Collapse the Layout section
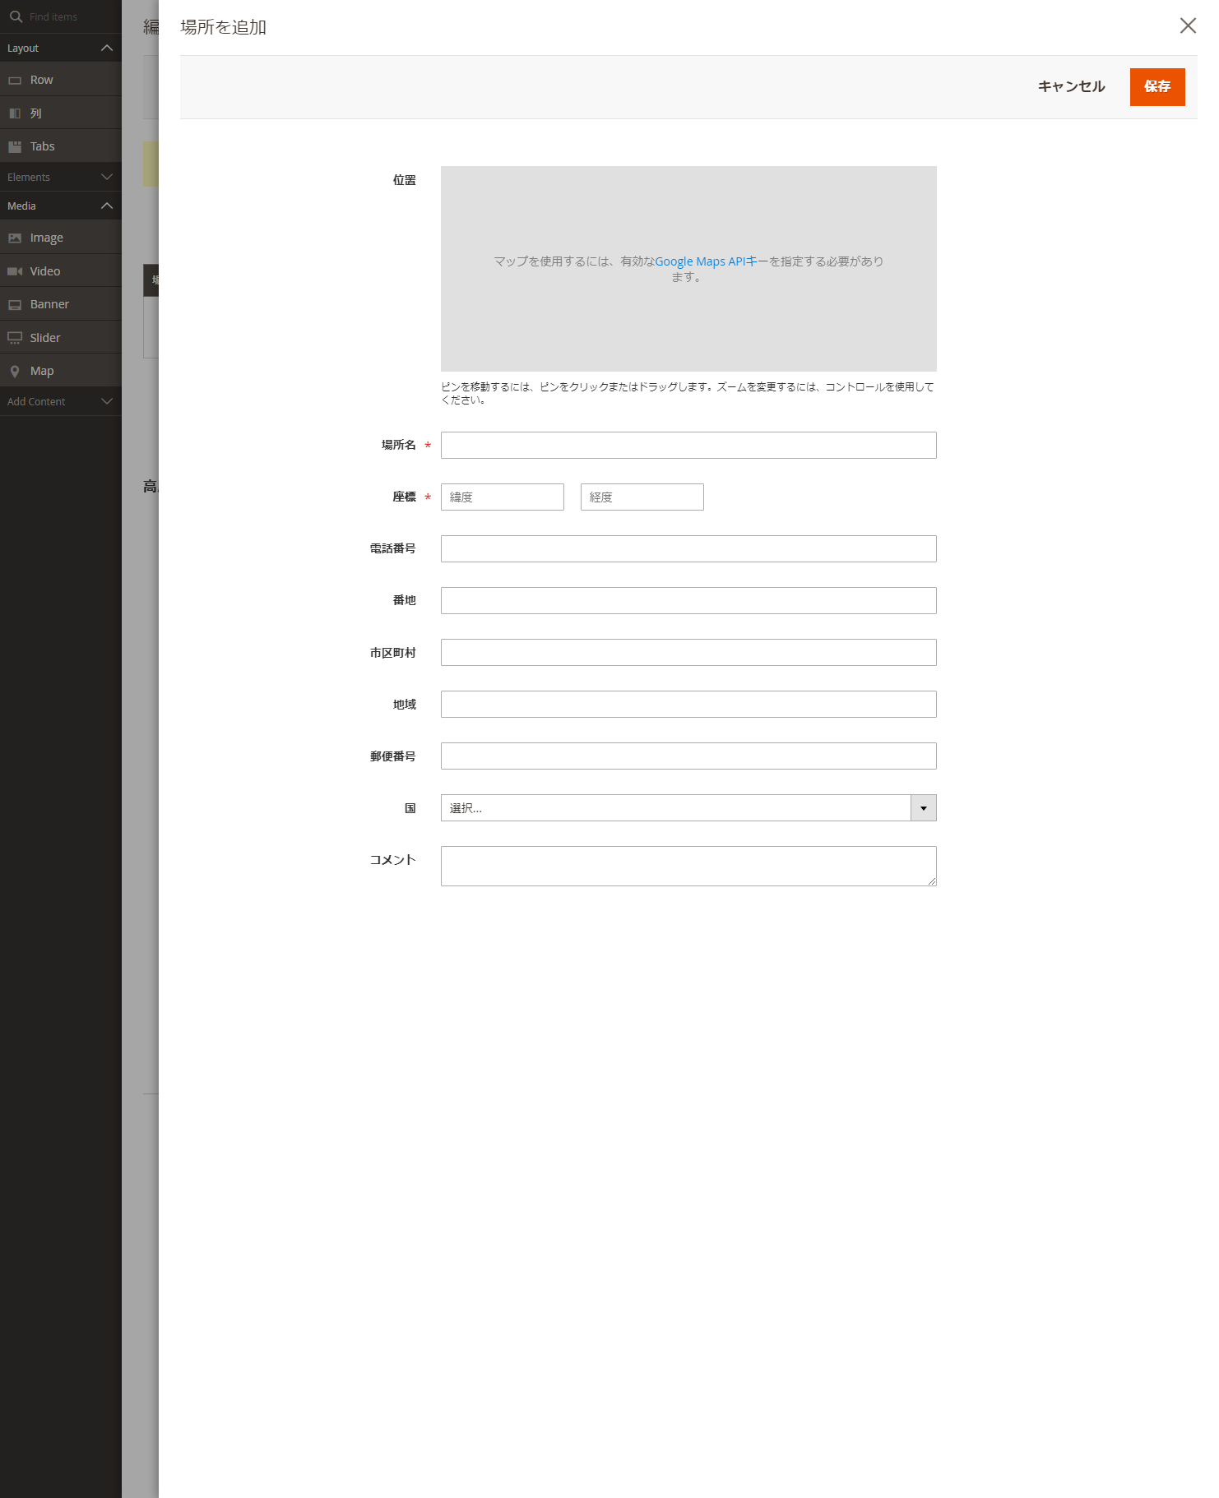This screenshot has width=1219, height=1498. pyautogui.click(x=107, y=49)
